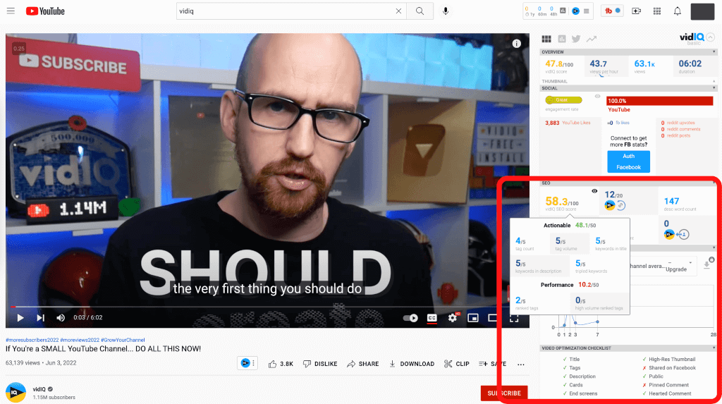Click the Auth Facebook button
The width and height of the screenshot is (722, 404).
tap(628, 161)
